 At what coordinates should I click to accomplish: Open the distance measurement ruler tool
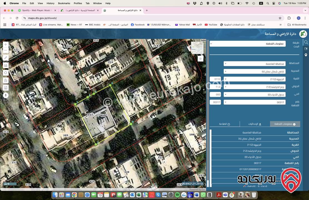[6, 65]
